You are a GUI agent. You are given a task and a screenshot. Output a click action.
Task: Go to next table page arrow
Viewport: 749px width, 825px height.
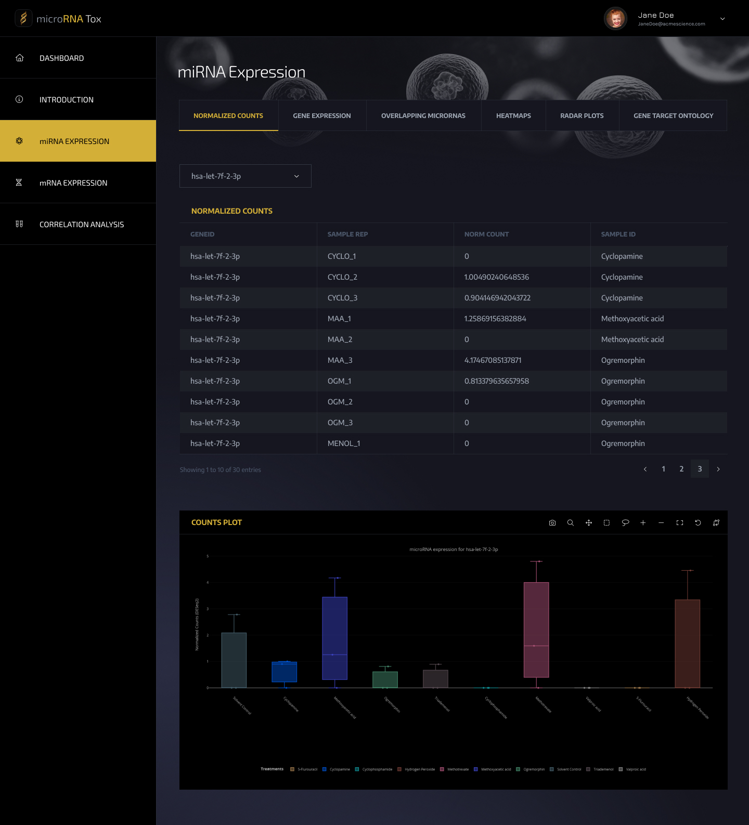718,469
